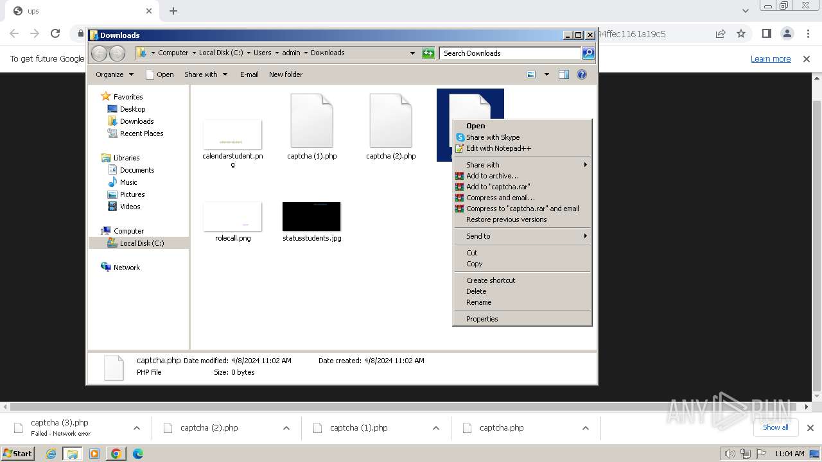Open the Share with toolbar dropdown
Image resolution: width=822 pixels, height=462 pixels.
point(205,74)
